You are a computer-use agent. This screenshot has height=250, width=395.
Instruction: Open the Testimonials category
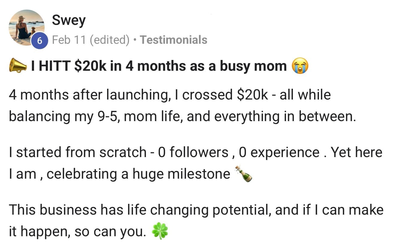[173, 40]
